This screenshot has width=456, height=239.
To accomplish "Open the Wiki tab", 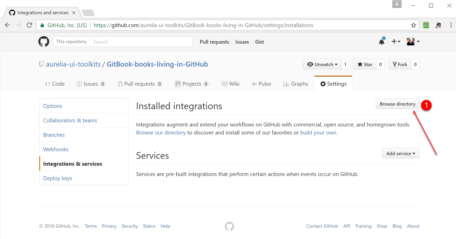I will (x=231, y=84).
